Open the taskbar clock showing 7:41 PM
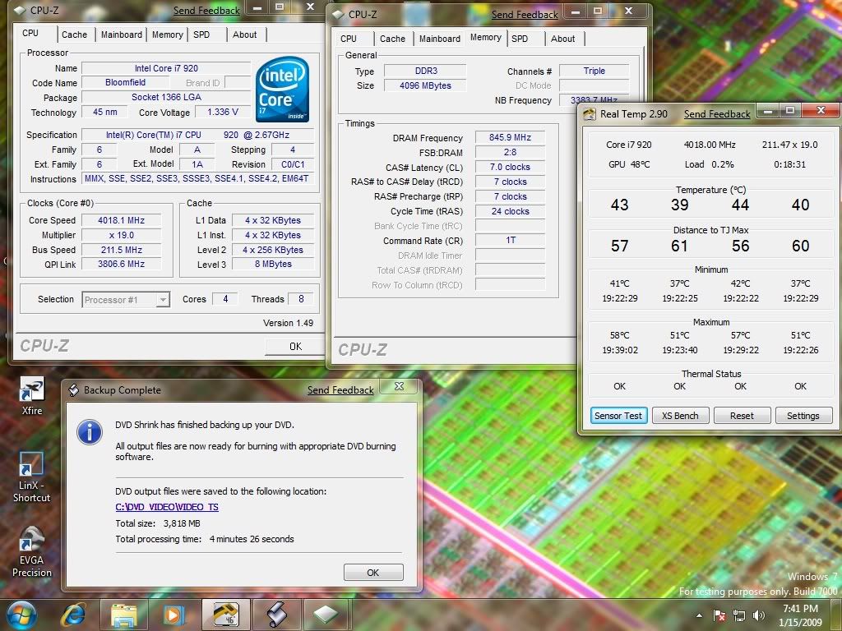The height and width of the screenshot is (631, 842). [x=800, y=615]
